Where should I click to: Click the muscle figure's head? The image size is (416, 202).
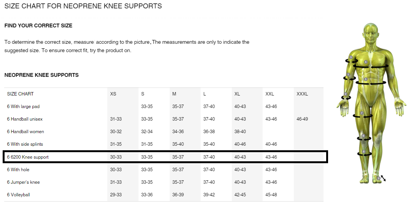pyautogui.click(x=371, y=33)
